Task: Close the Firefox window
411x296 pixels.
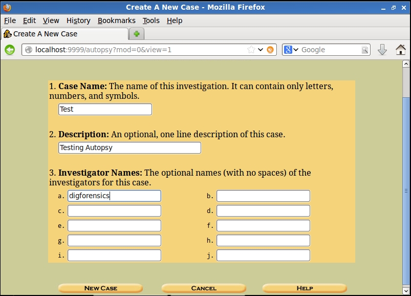Action: tap(404, 8)
